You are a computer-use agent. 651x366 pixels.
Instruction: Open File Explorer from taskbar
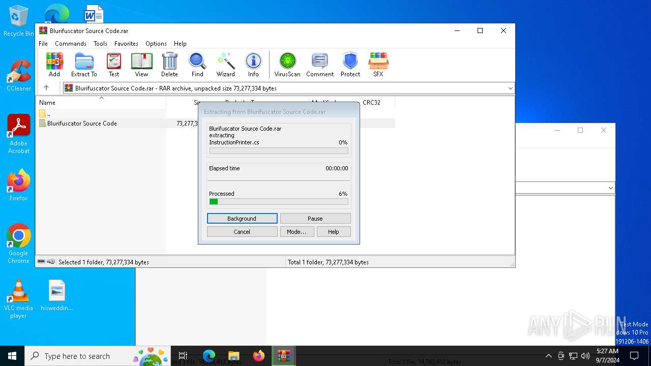click(233, 356)
